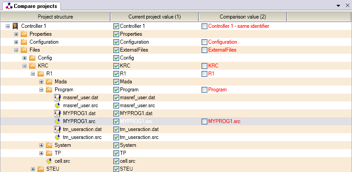Expand the Properties folder node

pyautogui.click(x=16, y=34)
